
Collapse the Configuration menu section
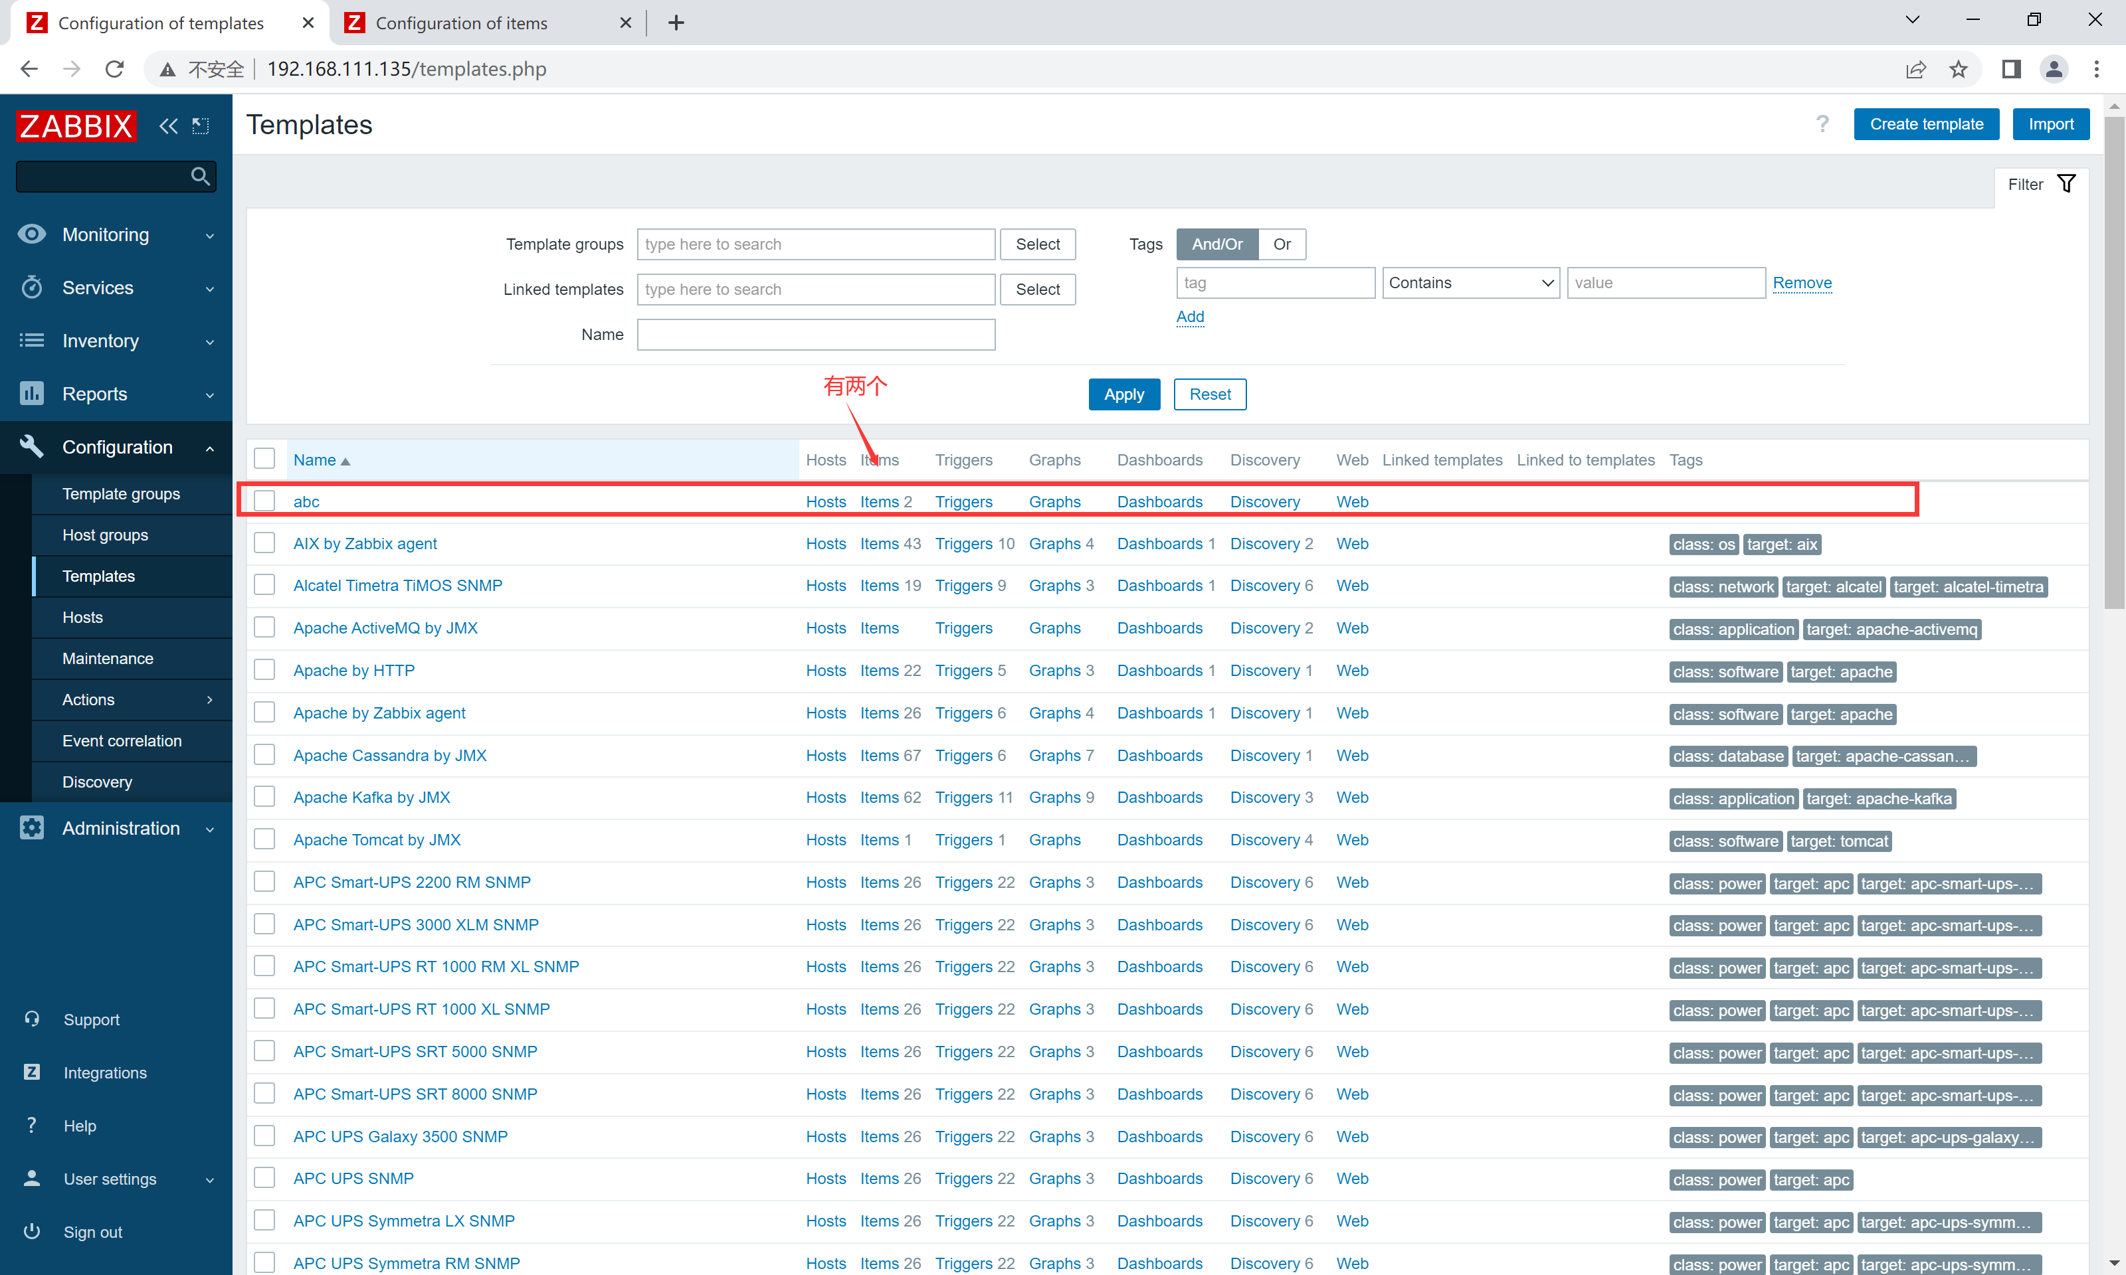point(210,448)
